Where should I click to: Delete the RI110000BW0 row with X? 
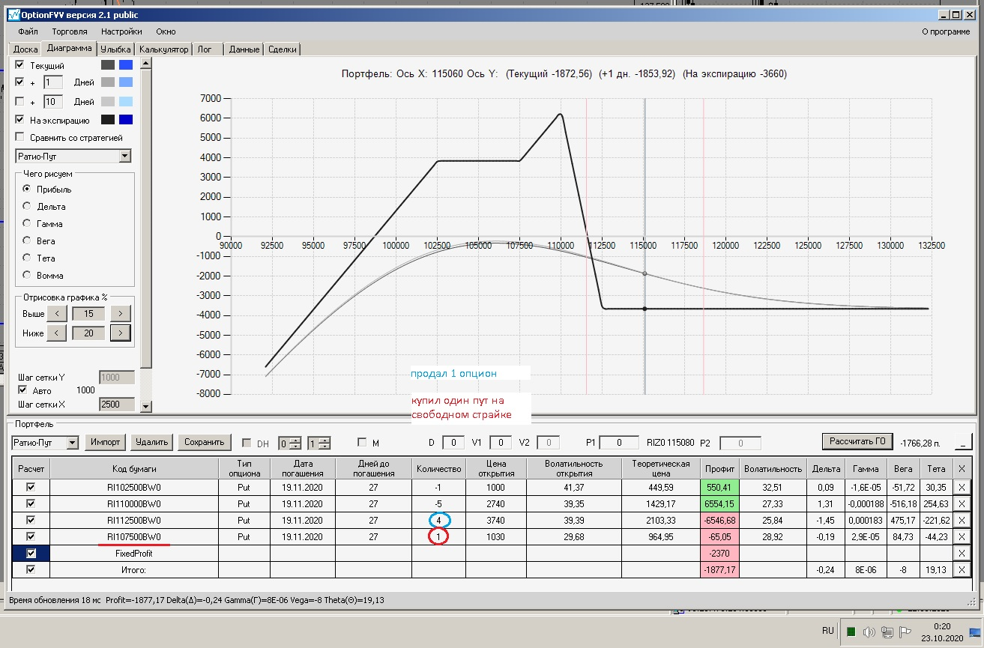coord(962,503)
